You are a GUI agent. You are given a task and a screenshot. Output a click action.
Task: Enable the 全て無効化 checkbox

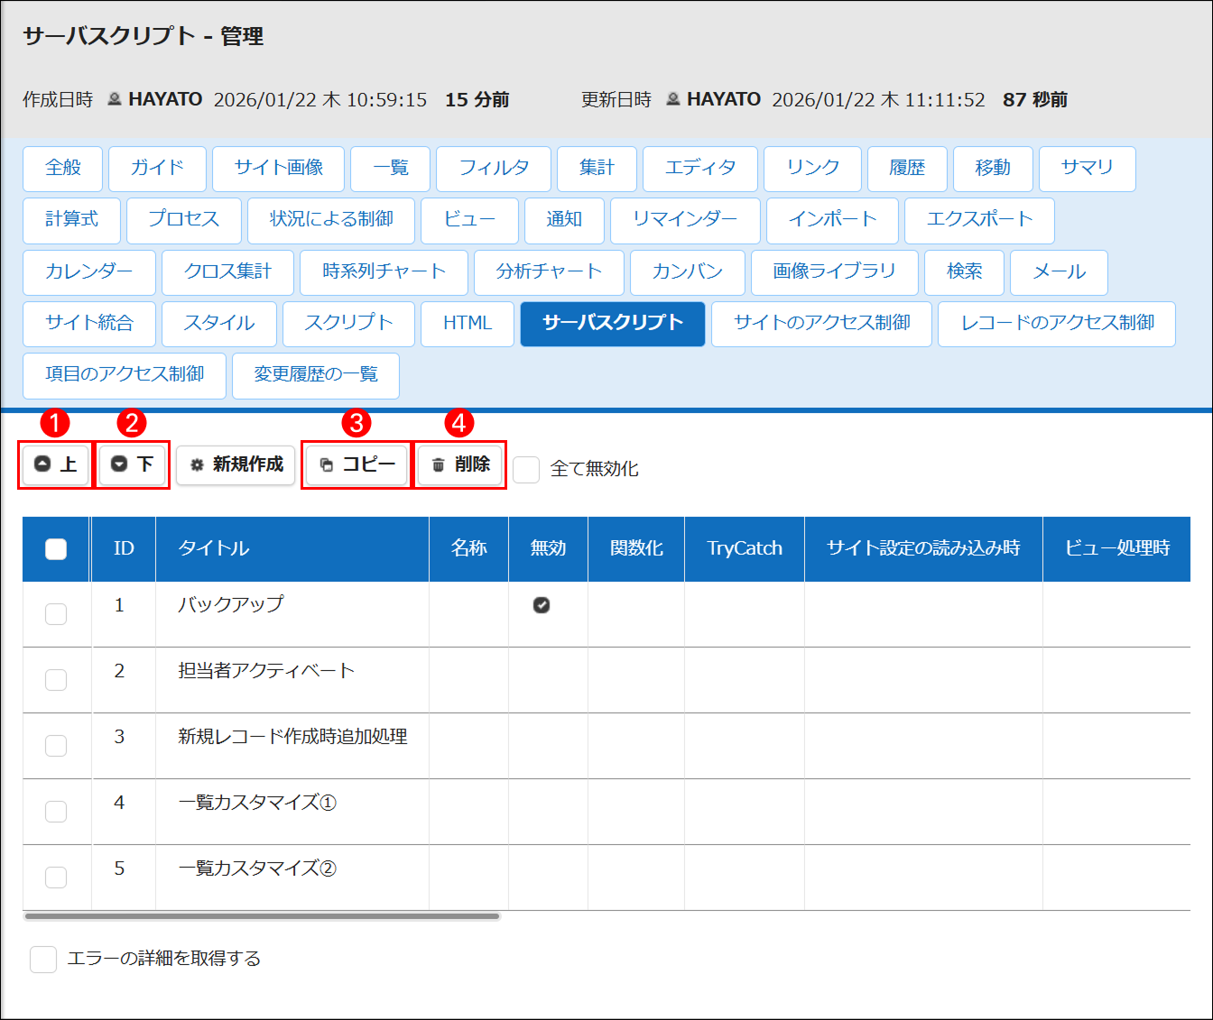tap(526, 469)
